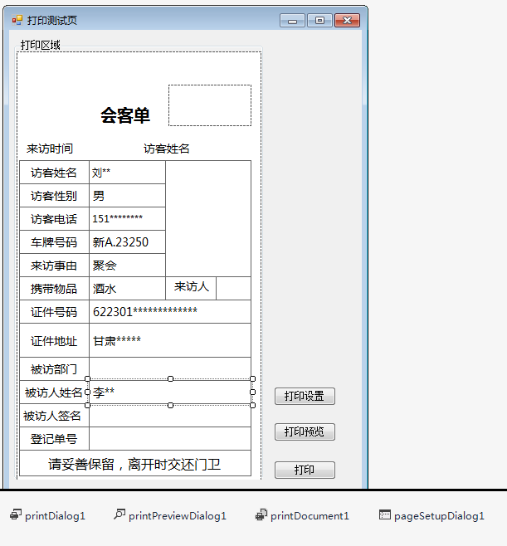
Task: Select the pageSetupDialog1 component icon
Action: 385,514
